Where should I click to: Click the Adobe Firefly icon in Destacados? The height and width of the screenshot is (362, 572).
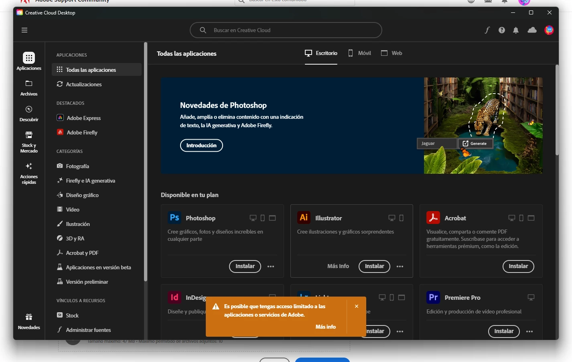click(x=60, y=132)
